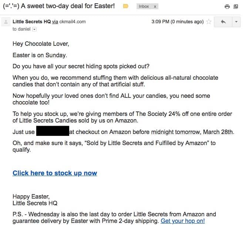Click the "Hey Chocolate Lover" greeting
Image resolution: width=245 pixels, height=234 pixels.
click(41, 44)
